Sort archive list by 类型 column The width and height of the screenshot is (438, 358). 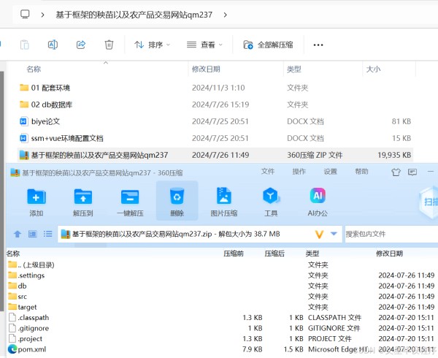click(312, 254)
